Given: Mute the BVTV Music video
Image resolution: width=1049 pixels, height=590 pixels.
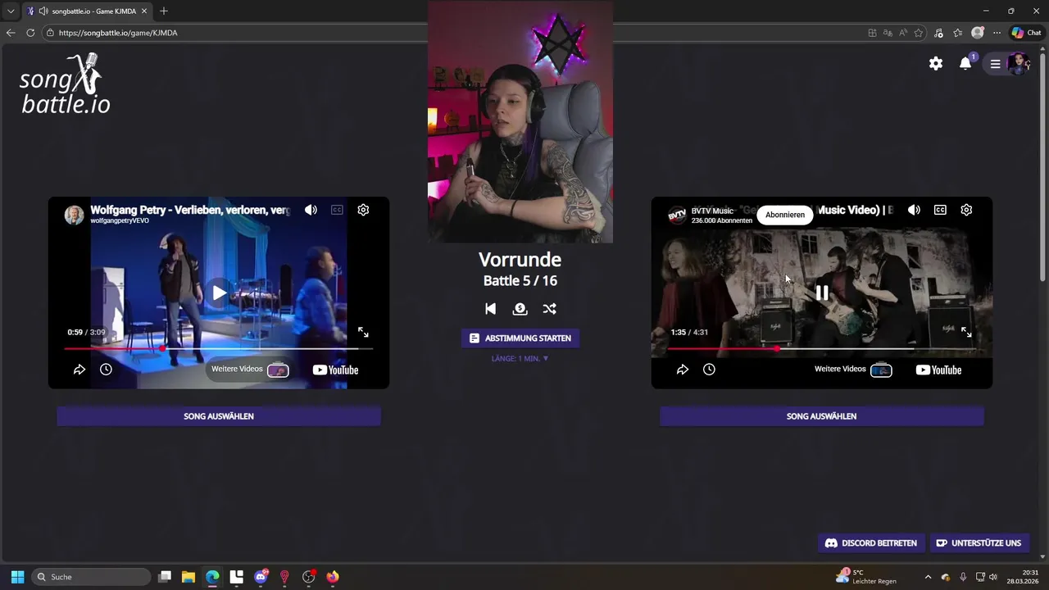Looking at the screenshot, I should point(914,210).
